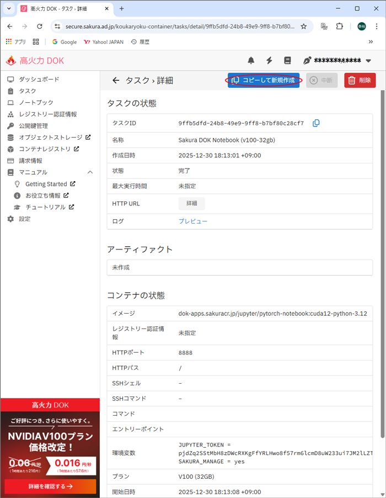Click the HTTP URL 詳細 button

pos(191,204)
